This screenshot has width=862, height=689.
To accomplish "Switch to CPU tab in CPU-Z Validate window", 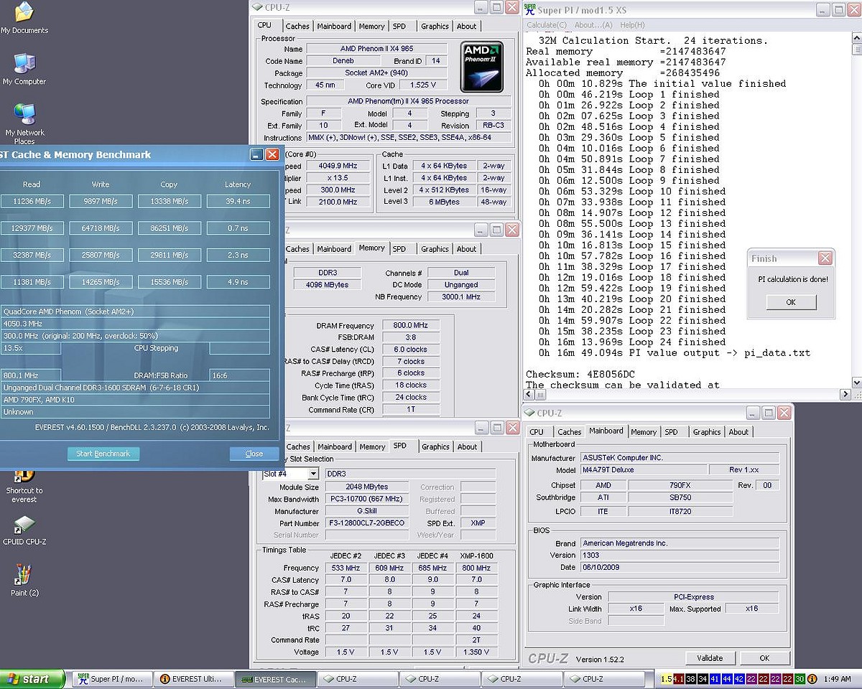I will click(x=537, y=432).
